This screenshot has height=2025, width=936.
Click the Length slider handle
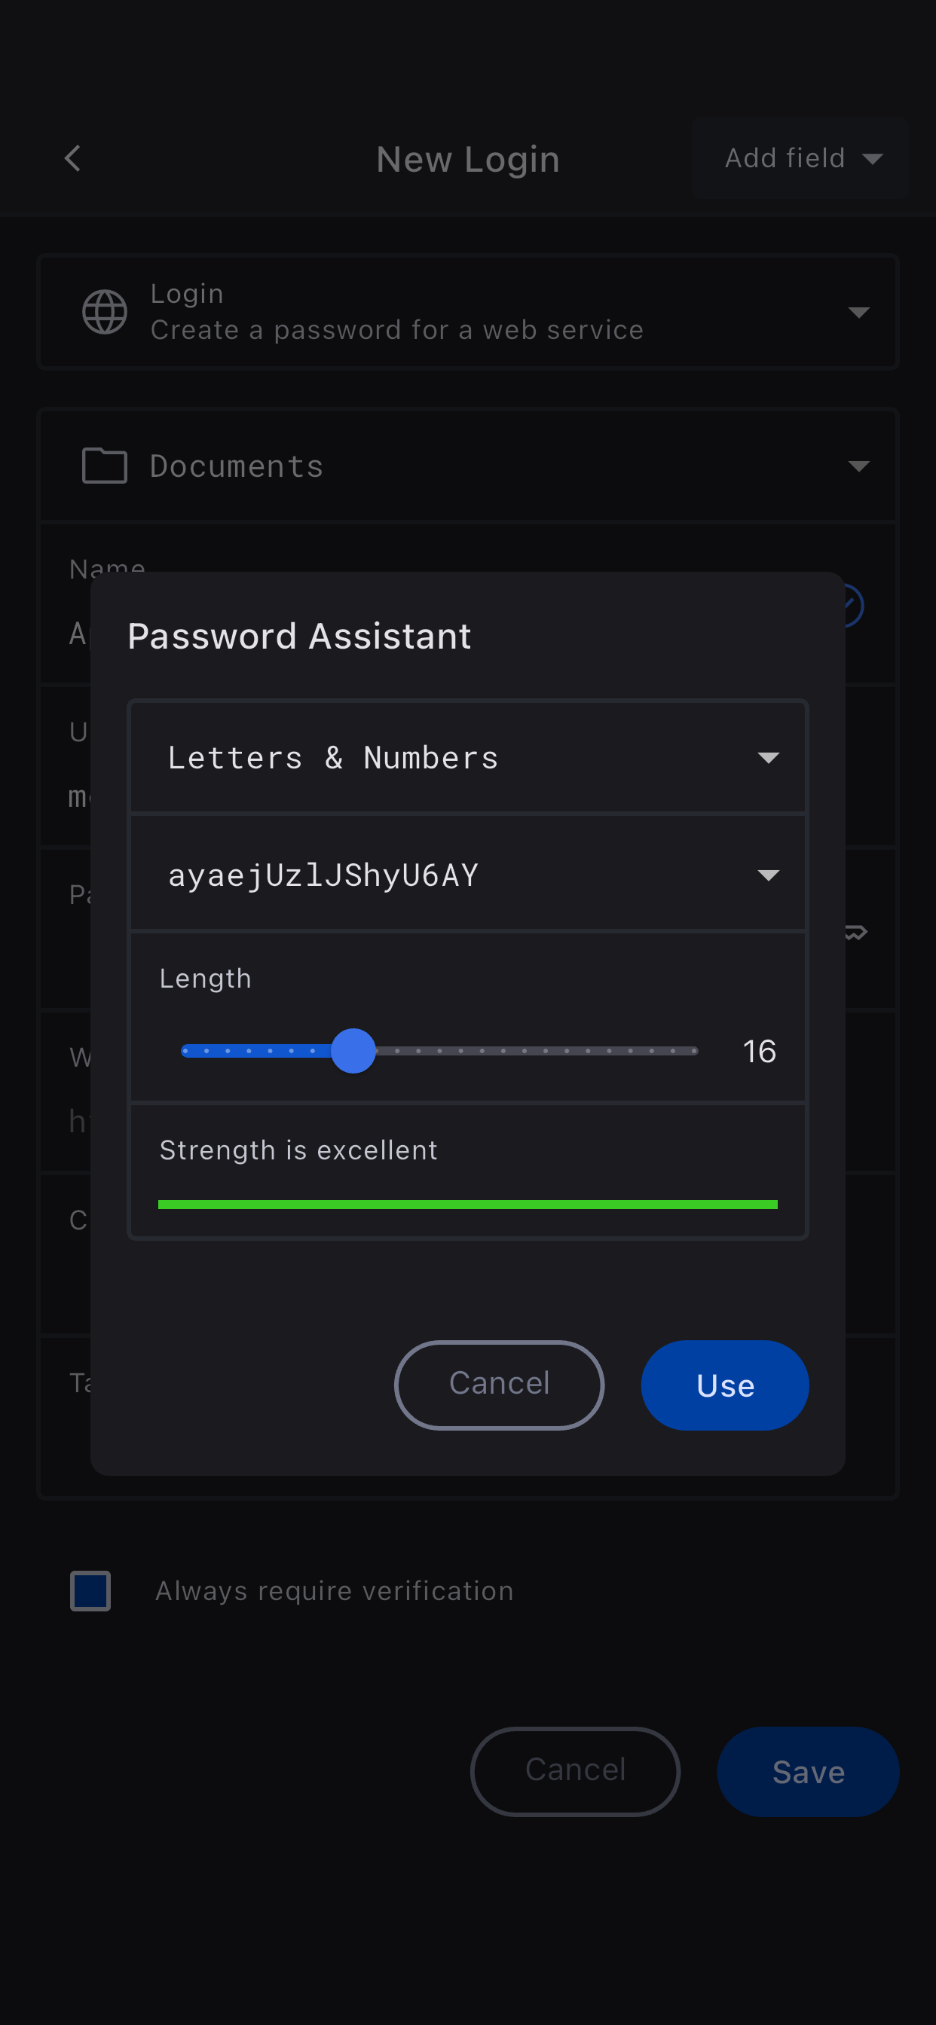353,1051
